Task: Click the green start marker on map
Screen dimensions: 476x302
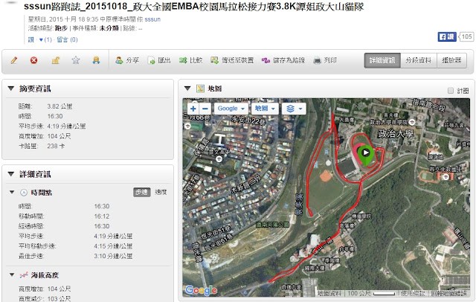Action: tap(366, 154)
